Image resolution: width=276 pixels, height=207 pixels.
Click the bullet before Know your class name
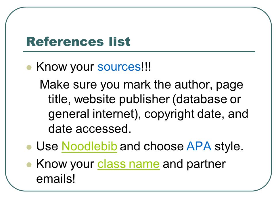[29, 165]
